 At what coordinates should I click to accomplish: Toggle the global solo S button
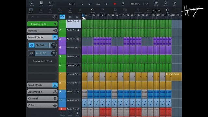(77, 17)
